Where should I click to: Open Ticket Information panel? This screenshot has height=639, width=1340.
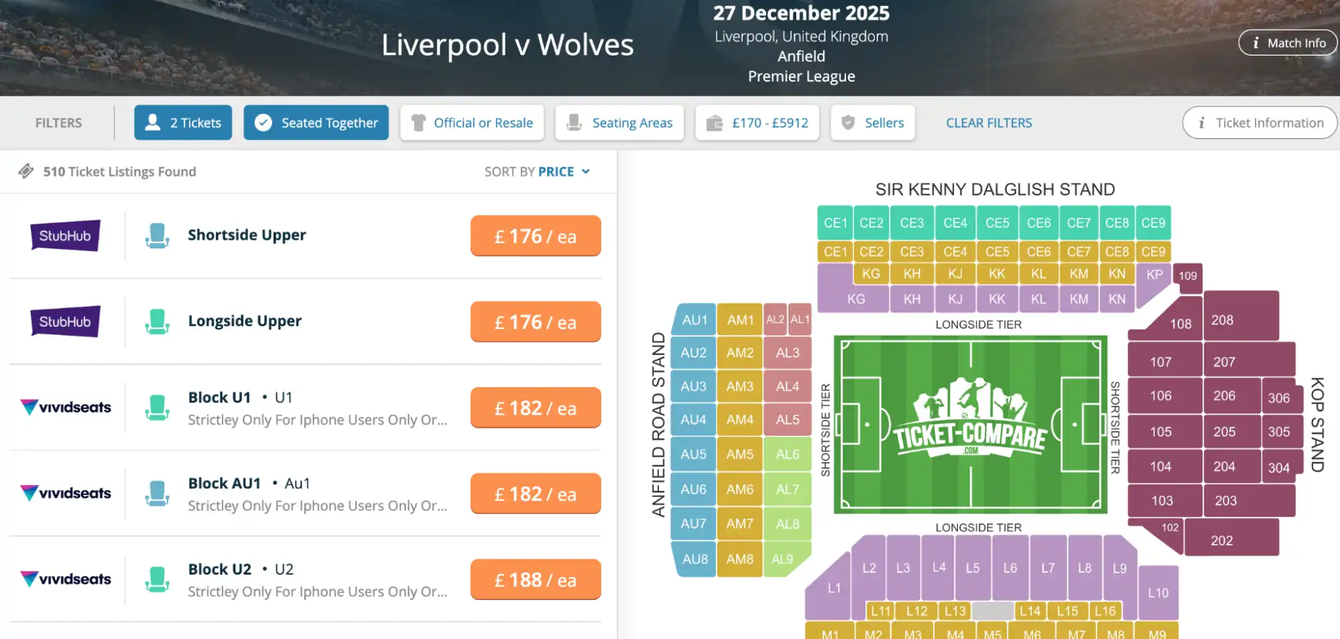[x=1259, y=122]
